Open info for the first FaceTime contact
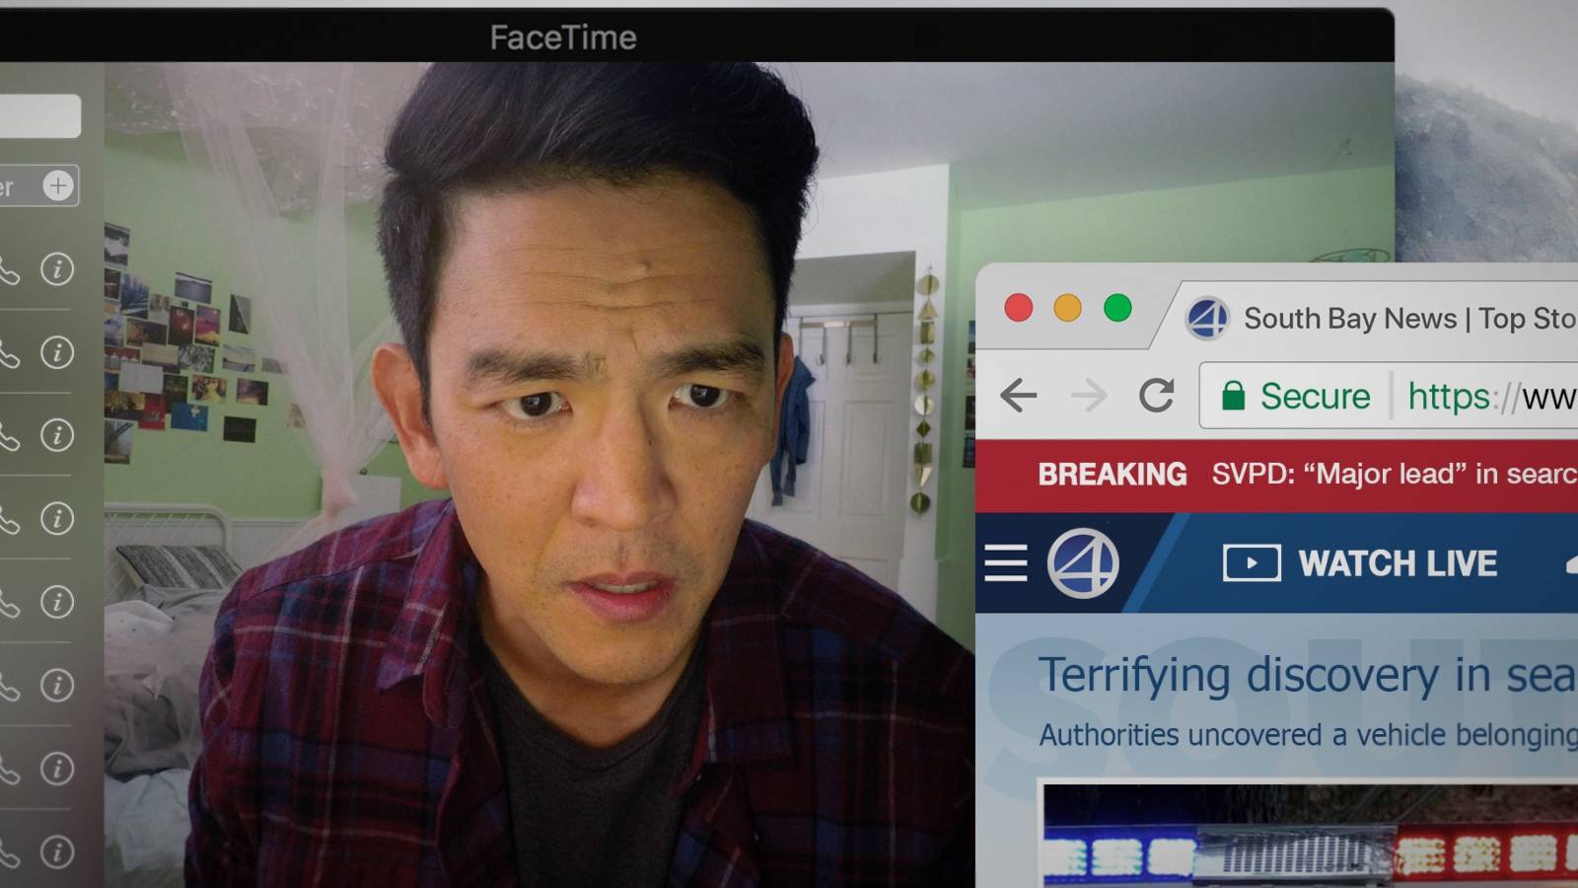Image resolution: width=1578 pixels, height=888 pixels. 57,268
